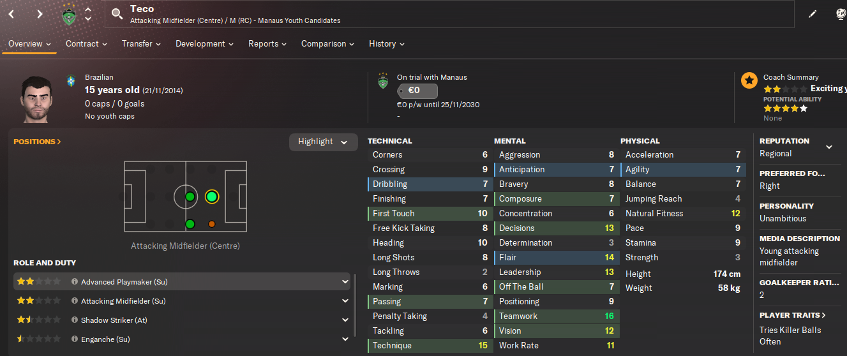Go forward using the right arrow
The image size is (847, 356).
pos(40,14)
